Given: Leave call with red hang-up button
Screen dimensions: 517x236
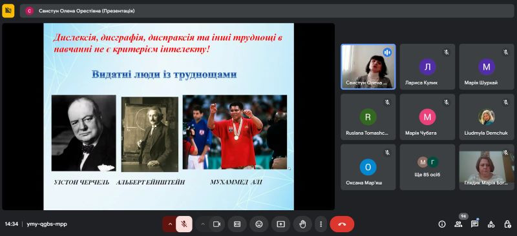Looking at the screenshot, I should 342,224.
